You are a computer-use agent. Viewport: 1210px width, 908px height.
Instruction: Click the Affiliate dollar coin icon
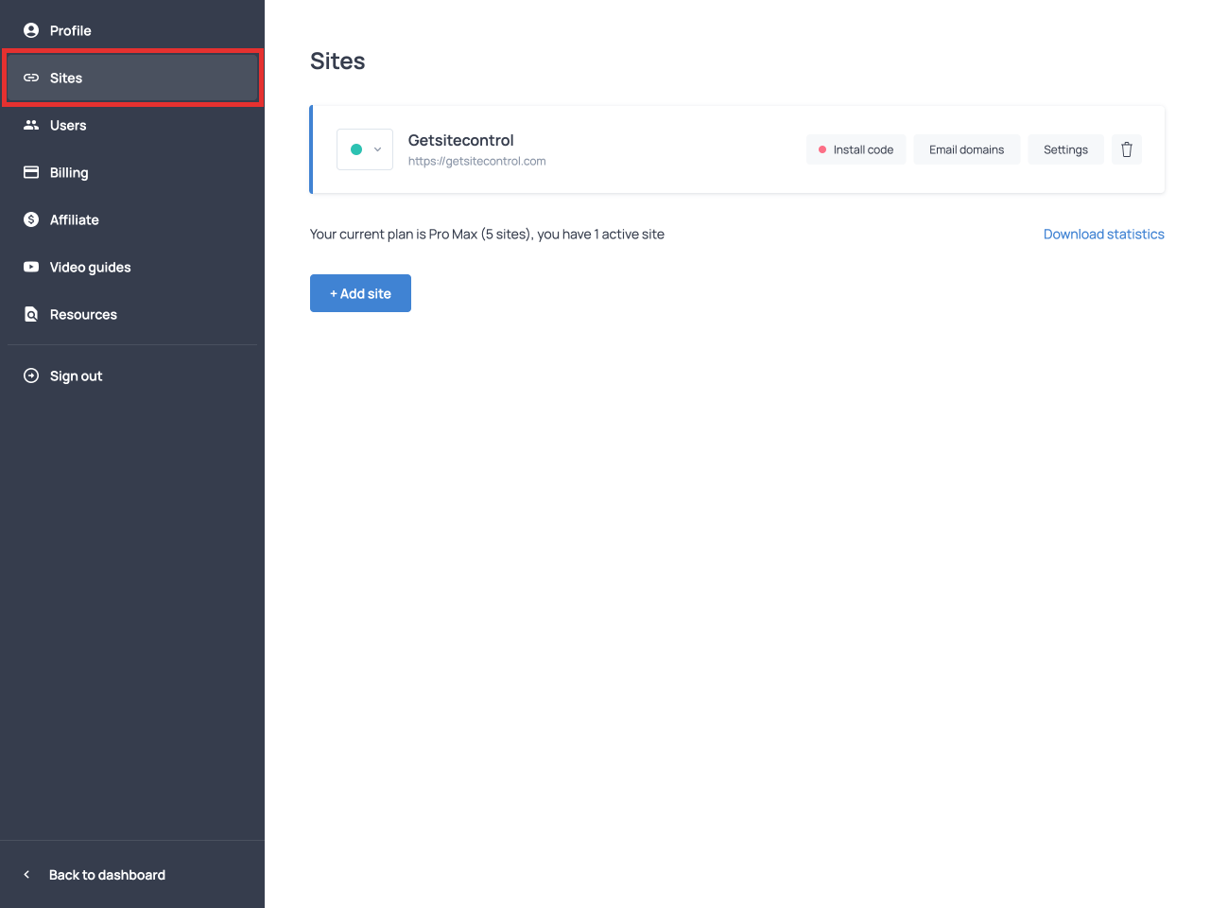31,219
